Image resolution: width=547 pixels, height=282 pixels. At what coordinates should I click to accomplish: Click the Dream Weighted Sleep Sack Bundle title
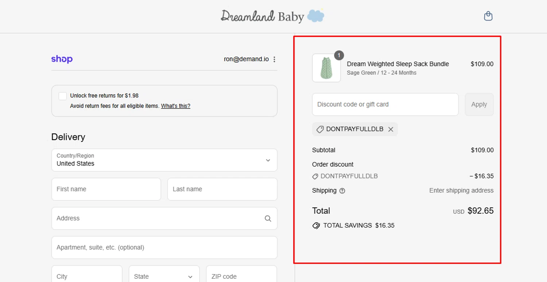click(398, 64)
